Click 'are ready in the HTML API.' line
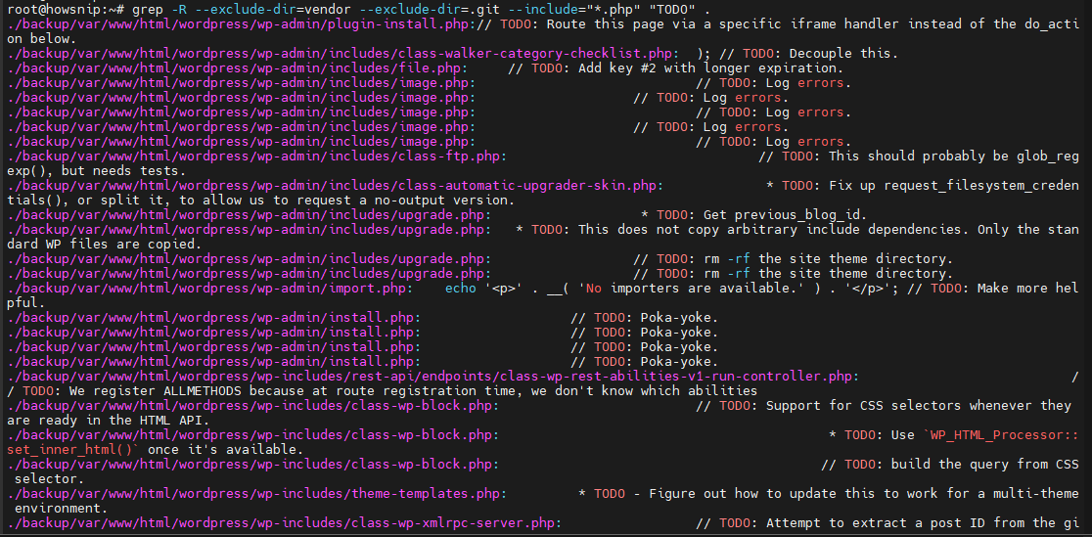This screenshot has height=537, width=1092. pos(108,420)
